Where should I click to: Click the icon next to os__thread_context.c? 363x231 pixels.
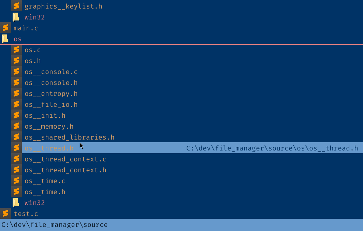[16, 159]
